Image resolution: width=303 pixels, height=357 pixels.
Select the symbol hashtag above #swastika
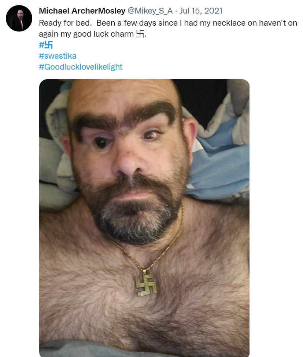(x=46, y=45)
